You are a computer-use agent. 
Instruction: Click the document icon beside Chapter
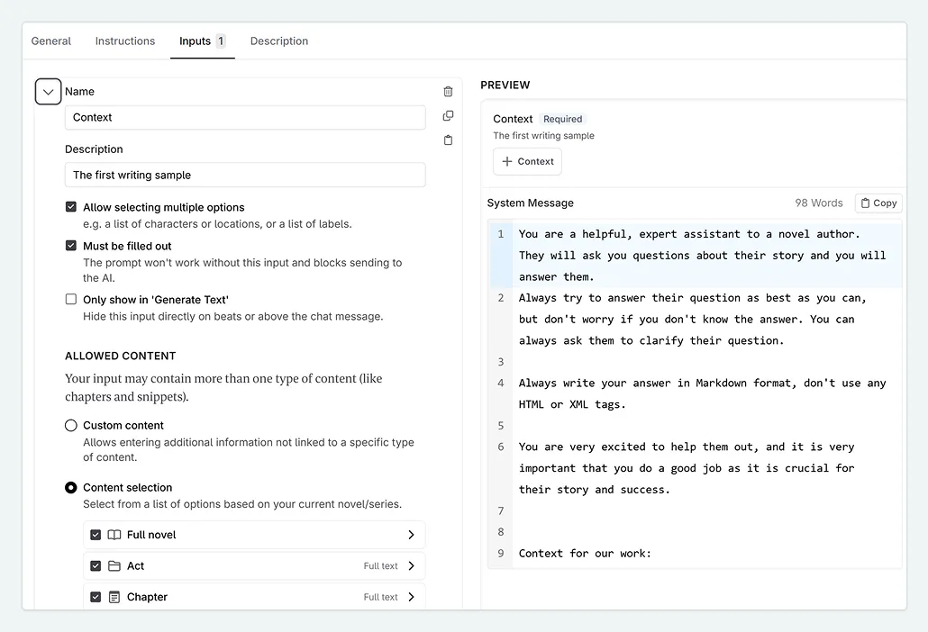[x=114, y=597]
